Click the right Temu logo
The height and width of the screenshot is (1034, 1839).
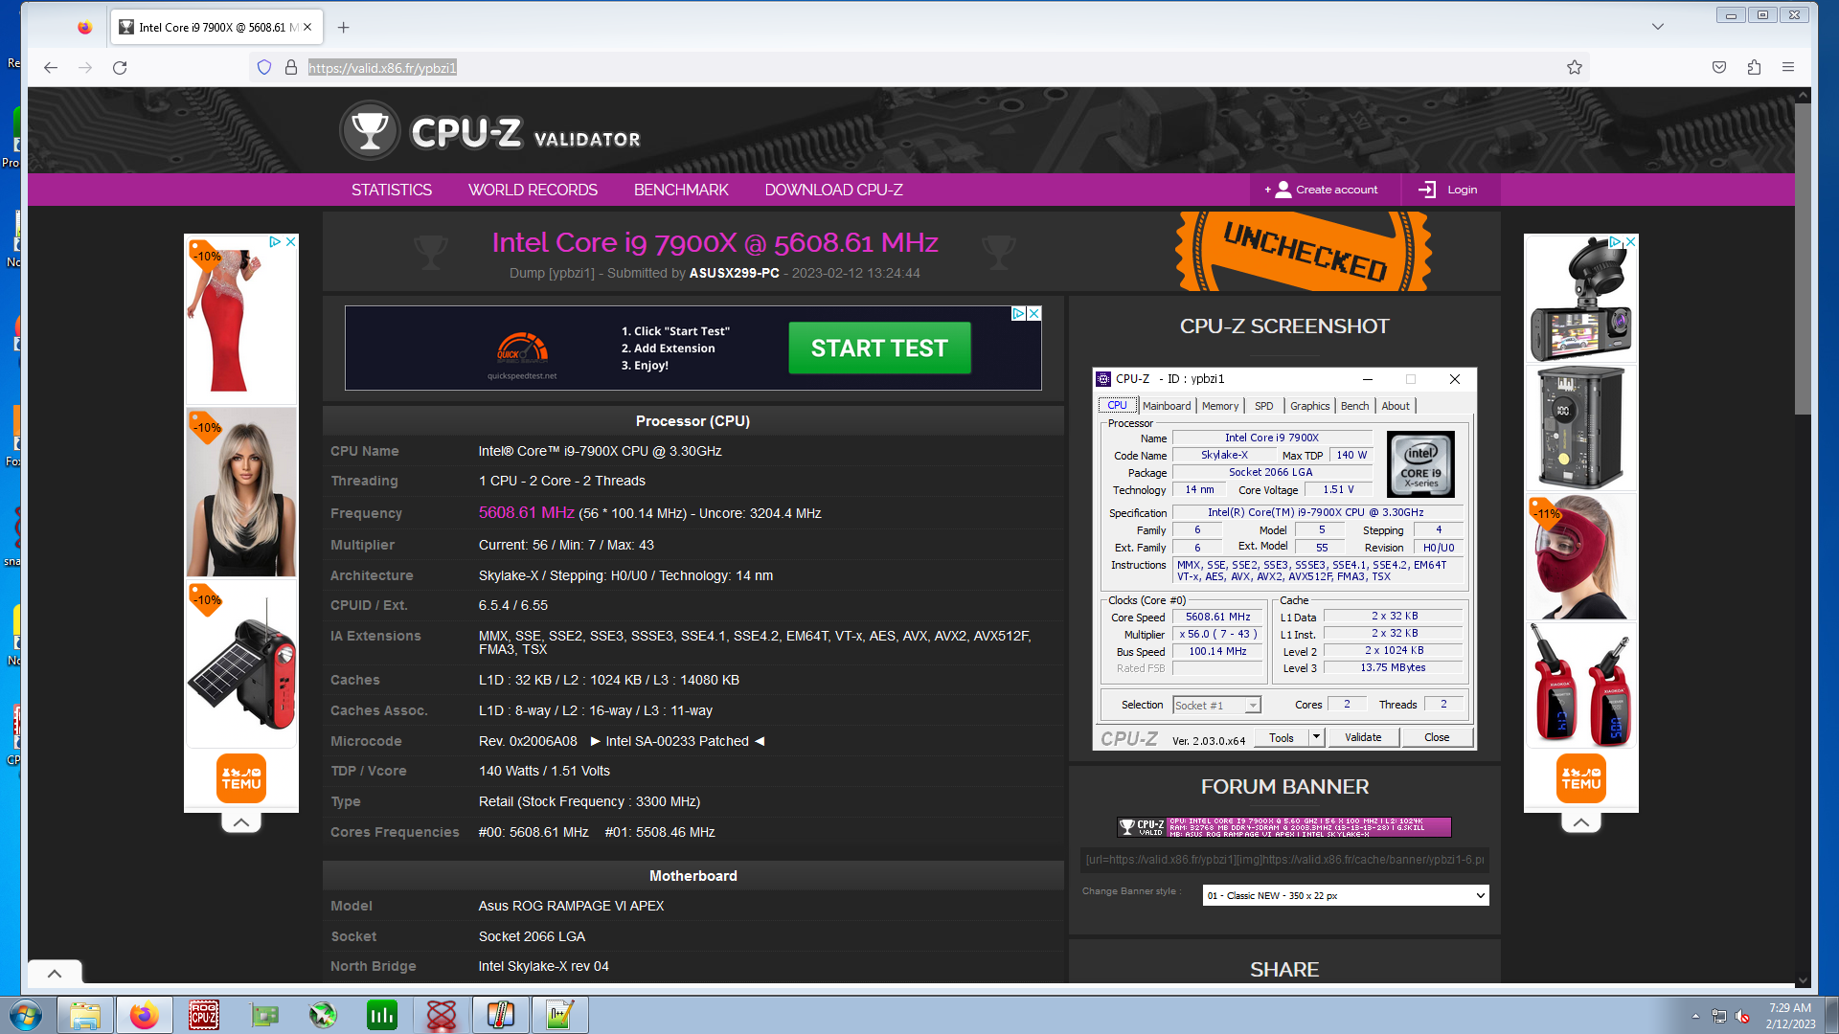[1581, 778]
